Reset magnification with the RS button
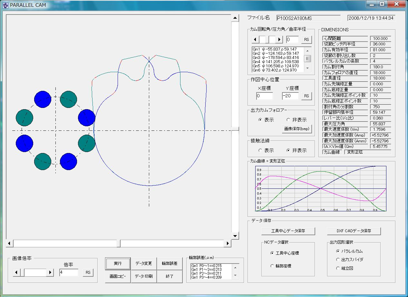The width and height of the screenshot is (408, 297). coord(88,273)
